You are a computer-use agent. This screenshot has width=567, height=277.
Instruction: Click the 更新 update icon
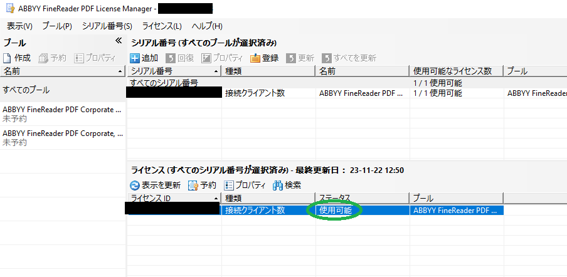point(291,58)
